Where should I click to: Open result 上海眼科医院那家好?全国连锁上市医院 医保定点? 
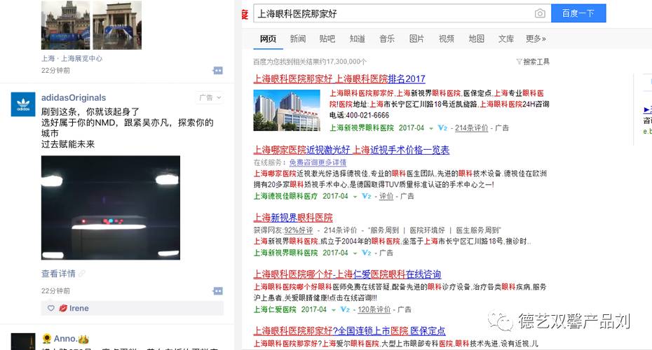(349, 331)
